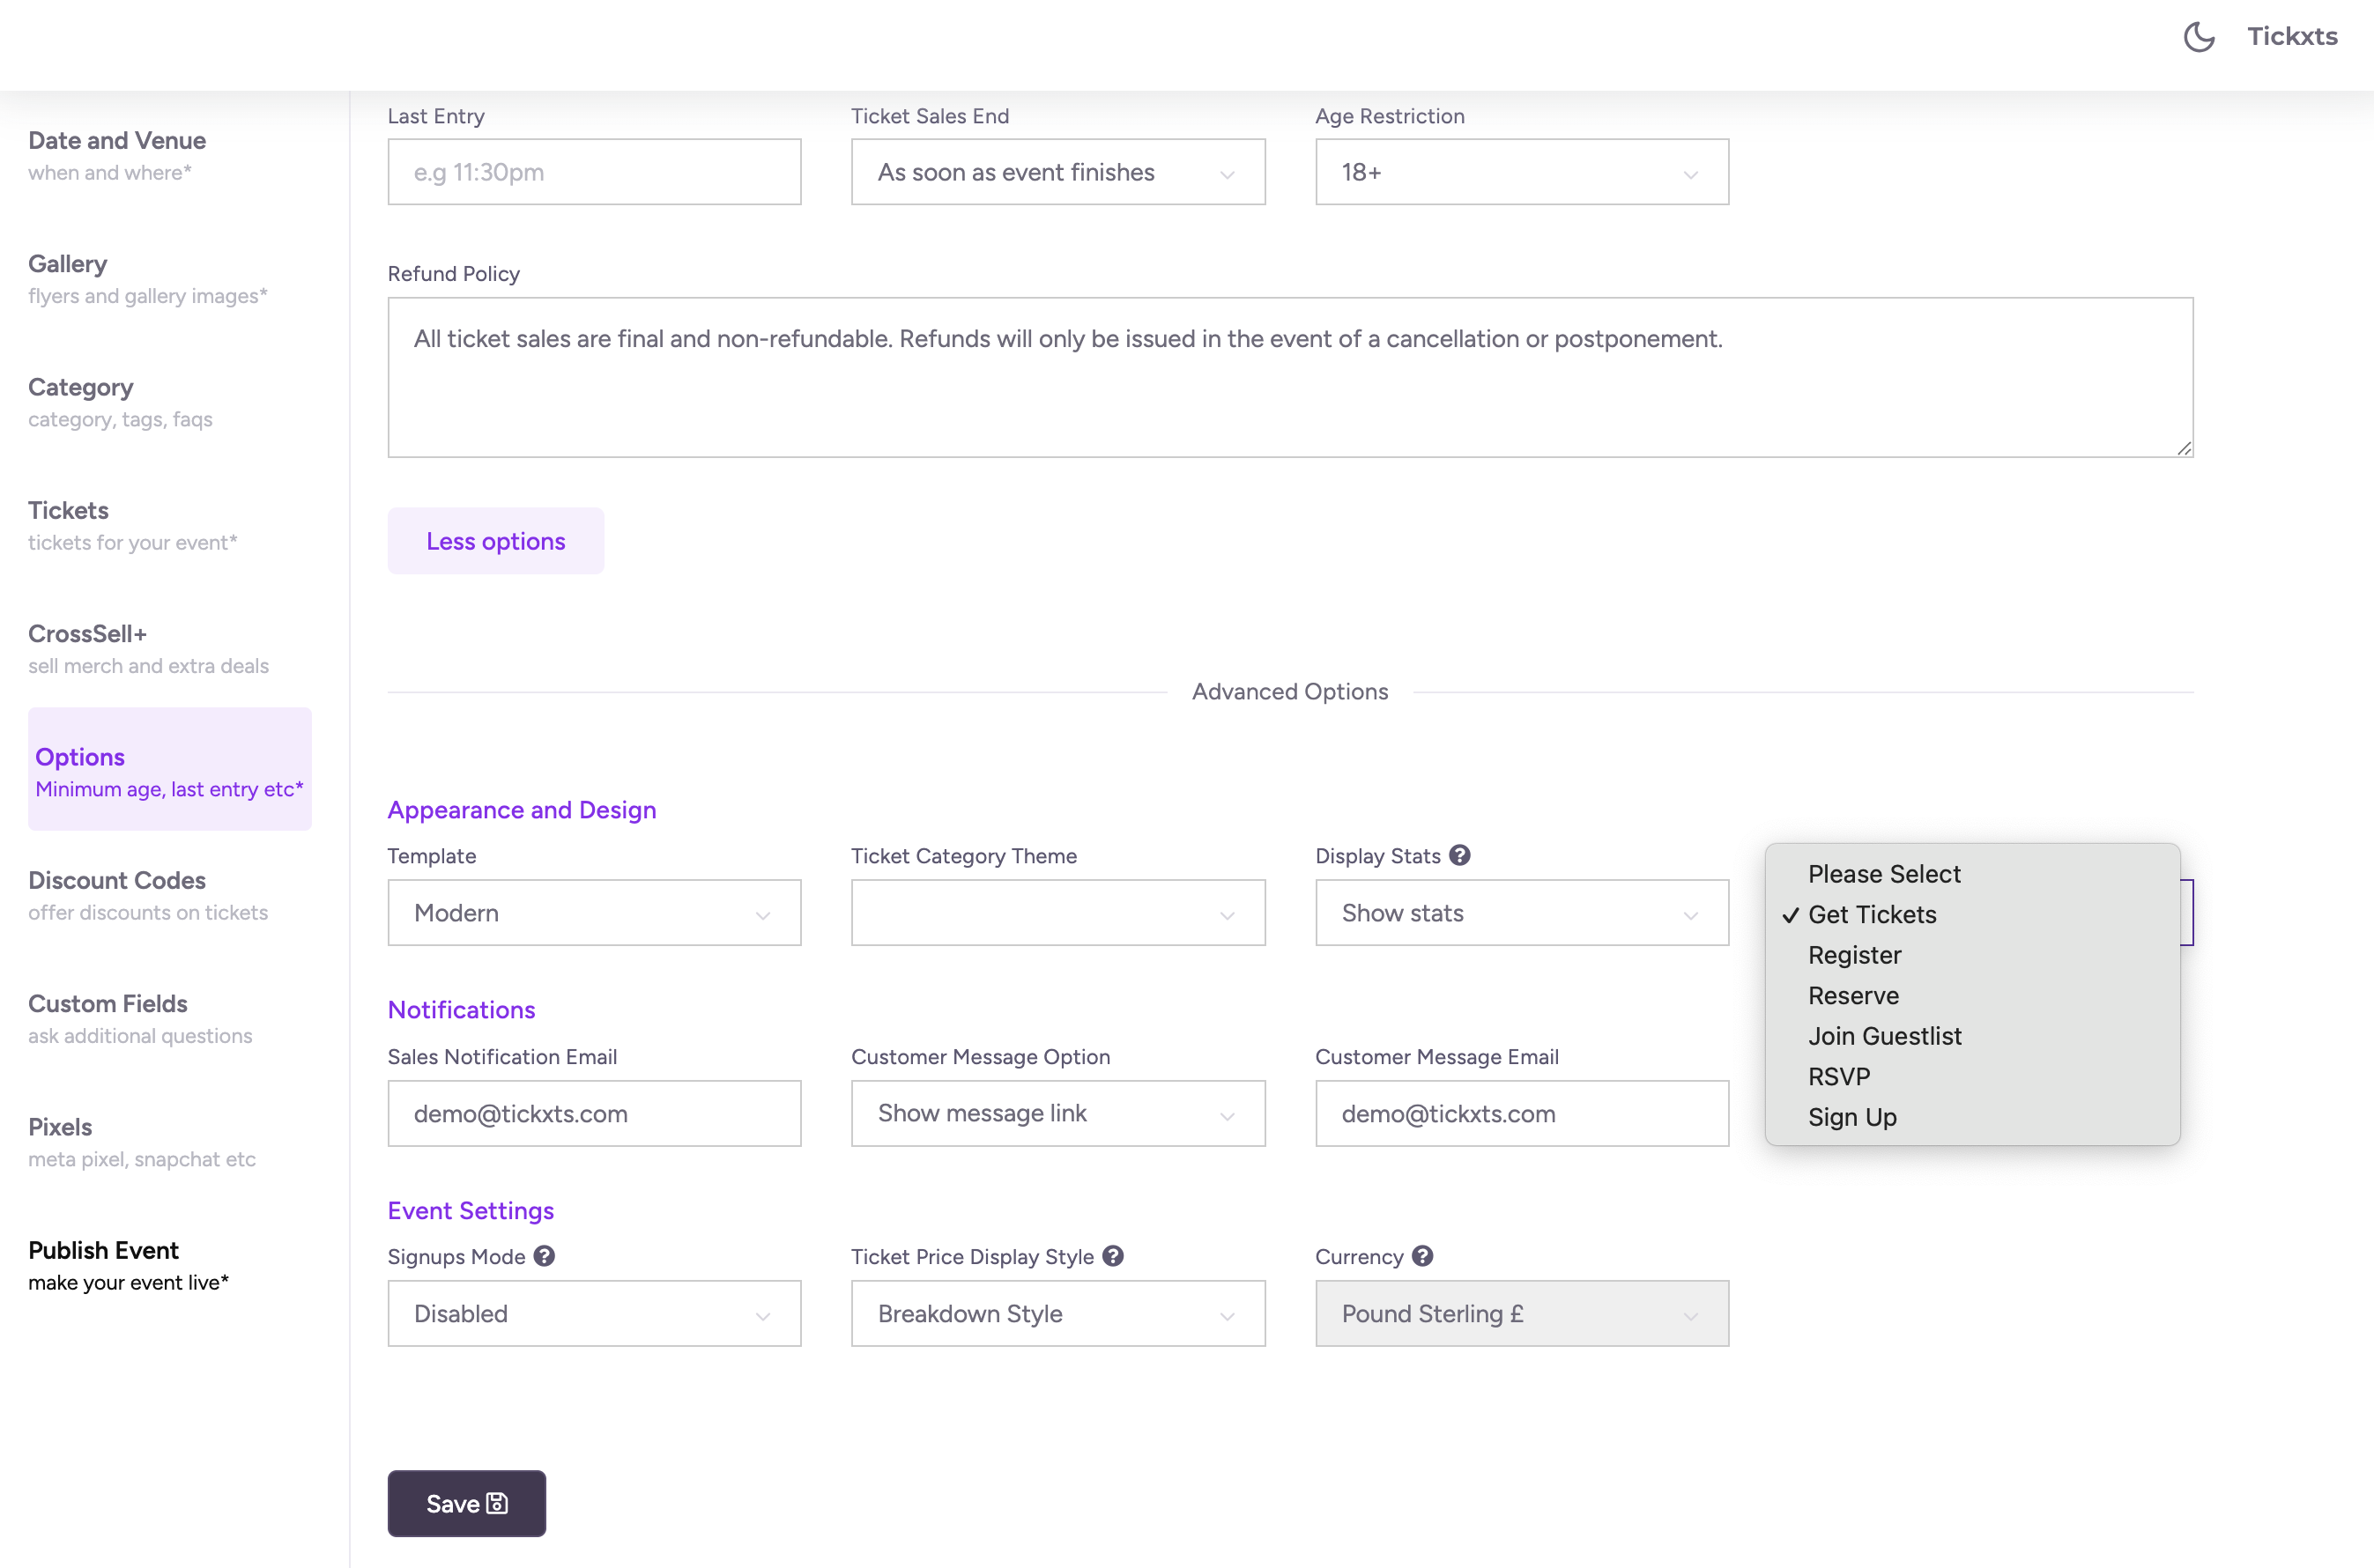Viewport: 2374px width, 1568px height.
Task: Pick RSVP in the dropdown list
Action: click(1837, 1077)
